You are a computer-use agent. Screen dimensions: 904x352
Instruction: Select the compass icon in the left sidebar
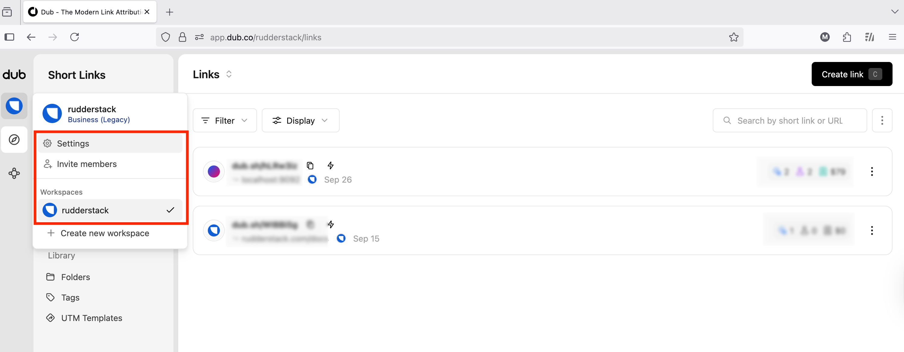[14, 139]
